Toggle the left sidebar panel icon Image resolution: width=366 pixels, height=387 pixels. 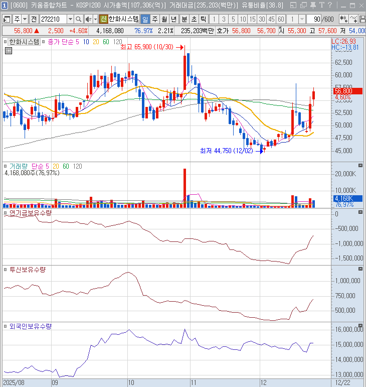tap(6, 19)
